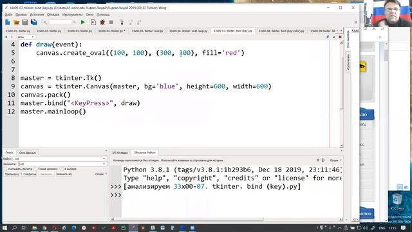Click into the Find text field
412x232 pixels.
click(x=58, y=159)
